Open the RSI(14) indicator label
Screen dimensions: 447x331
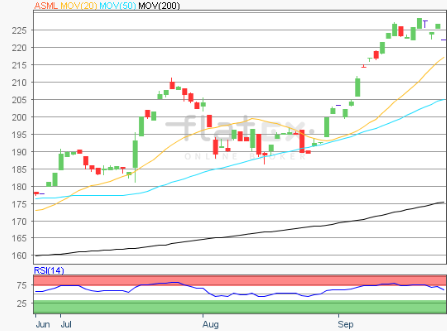tap(48, 271)
